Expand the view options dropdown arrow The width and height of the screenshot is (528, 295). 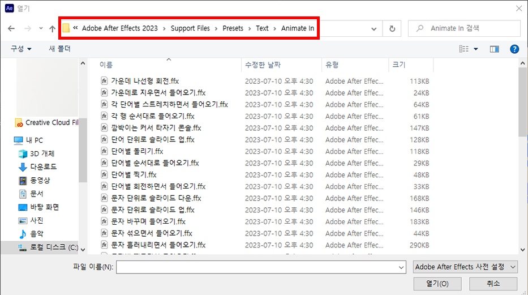pos(476,49)
